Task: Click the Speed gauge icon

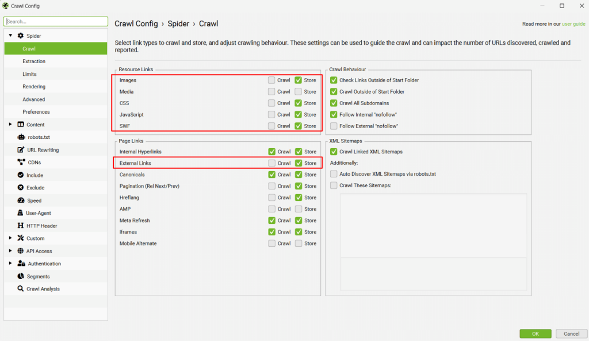Action: [21, 200]
